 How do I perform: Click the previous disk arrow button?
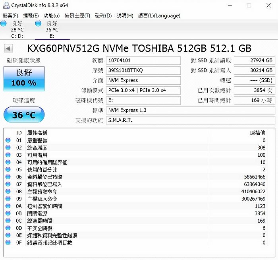(8, 48)
